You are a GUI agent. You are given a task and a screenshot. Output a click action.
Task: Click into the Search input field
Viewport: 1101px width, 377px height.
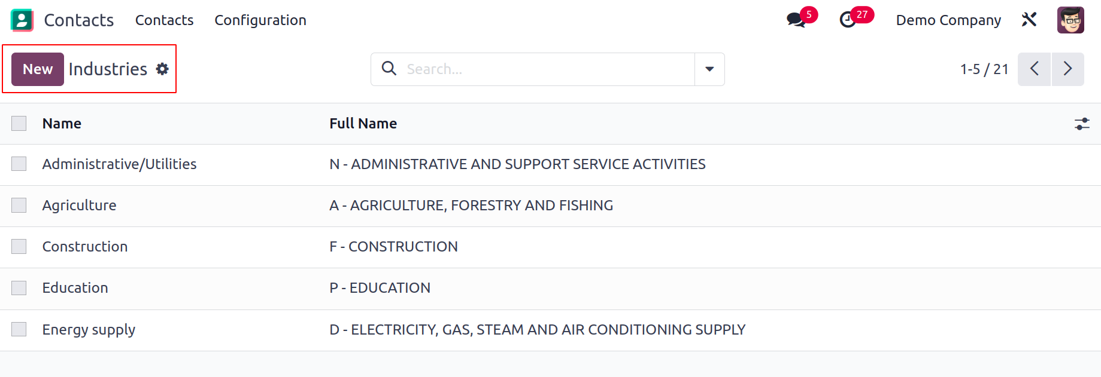tap(548, 69)
